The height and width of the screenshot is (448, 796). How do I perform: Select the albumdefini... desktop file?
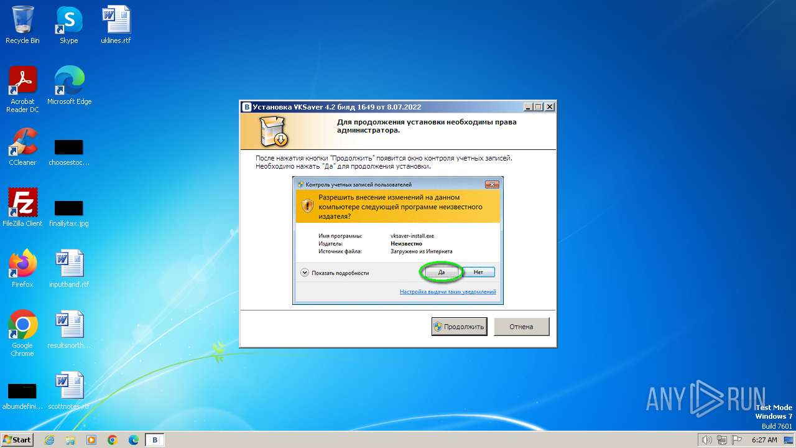(22, 397)
